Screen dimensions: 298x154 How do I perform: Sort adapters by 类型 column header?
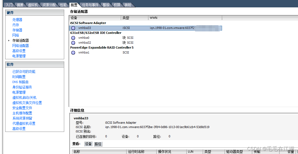135,18
